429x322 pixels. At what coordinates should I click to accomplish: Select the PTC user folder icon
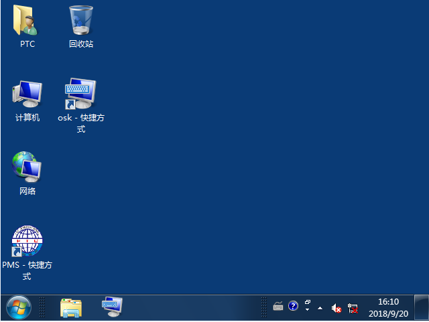click(x=25, y=20)
